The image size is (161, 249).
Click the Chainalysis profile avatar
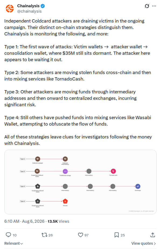(x=10, y=9)
